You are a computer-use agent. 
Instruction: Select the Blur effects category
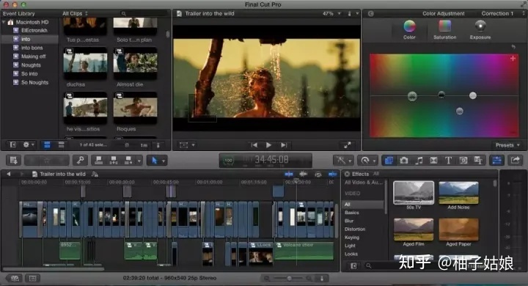tap(349, 221)
